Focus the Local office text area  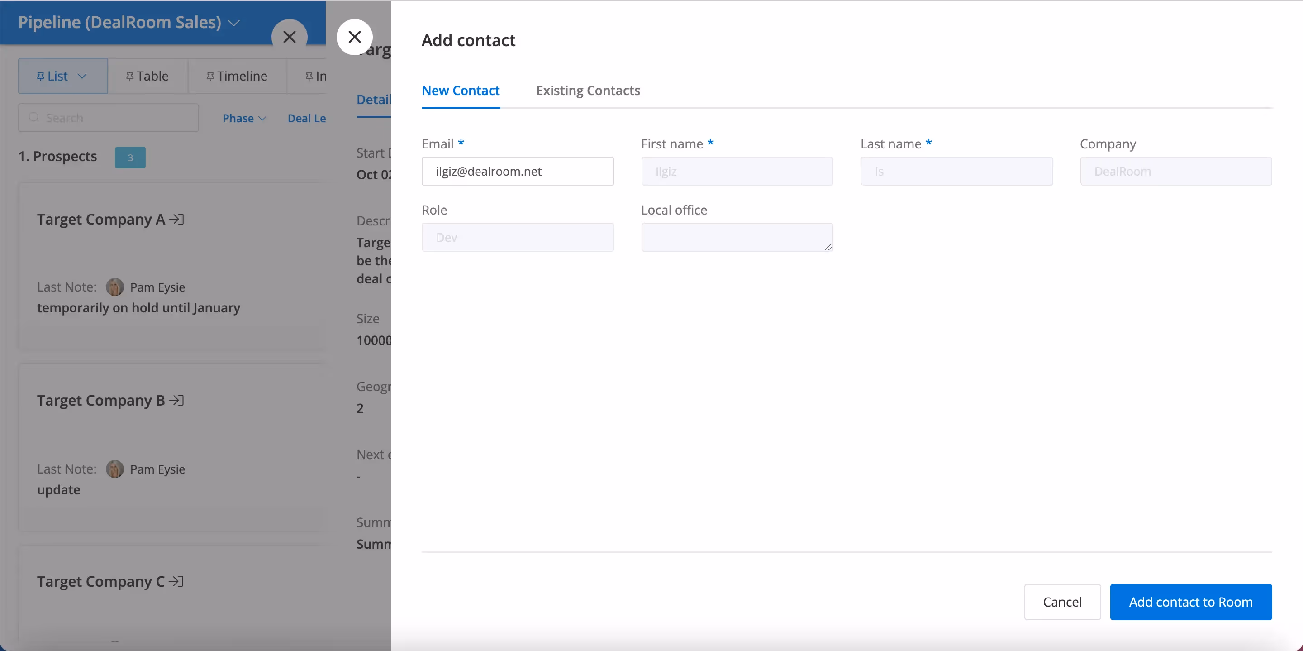737,237
